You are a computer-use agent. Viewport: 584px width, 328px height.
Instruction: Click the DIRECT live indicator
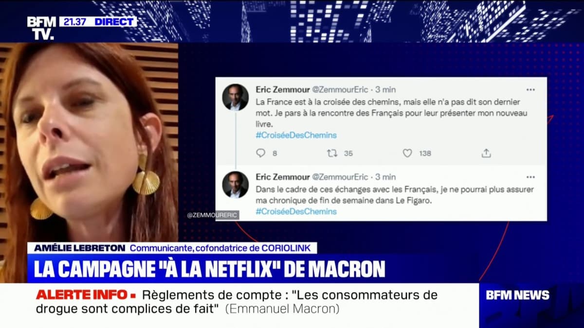point(115,21)
